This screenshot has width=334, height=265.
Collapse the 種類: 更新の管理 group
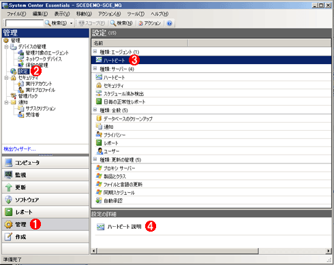95,159
